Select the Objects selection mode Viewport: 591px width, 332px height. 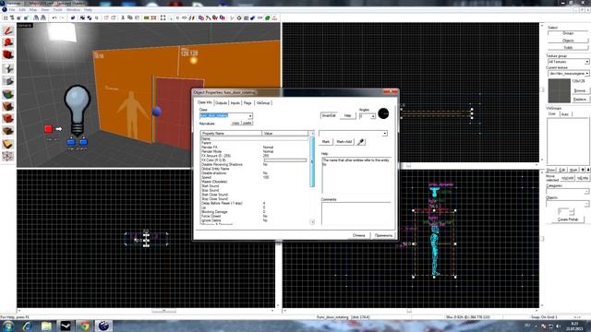(x=568, y=41)
